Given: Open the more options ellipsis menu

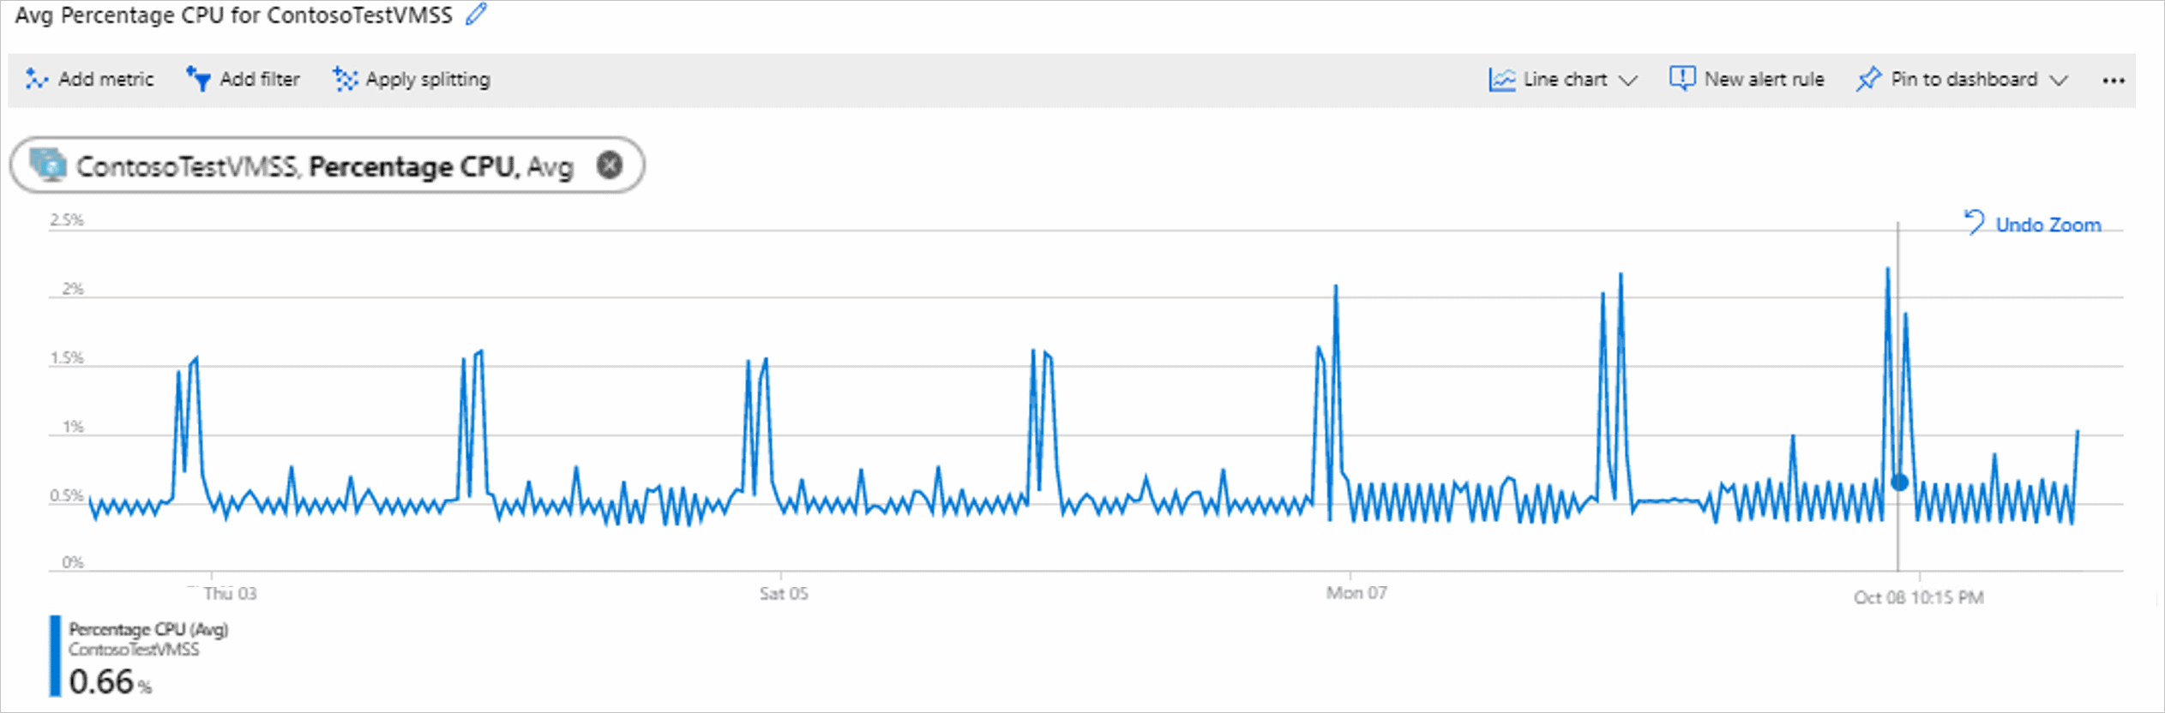Looking at the screenshot, I should (x=2114, y=81).
